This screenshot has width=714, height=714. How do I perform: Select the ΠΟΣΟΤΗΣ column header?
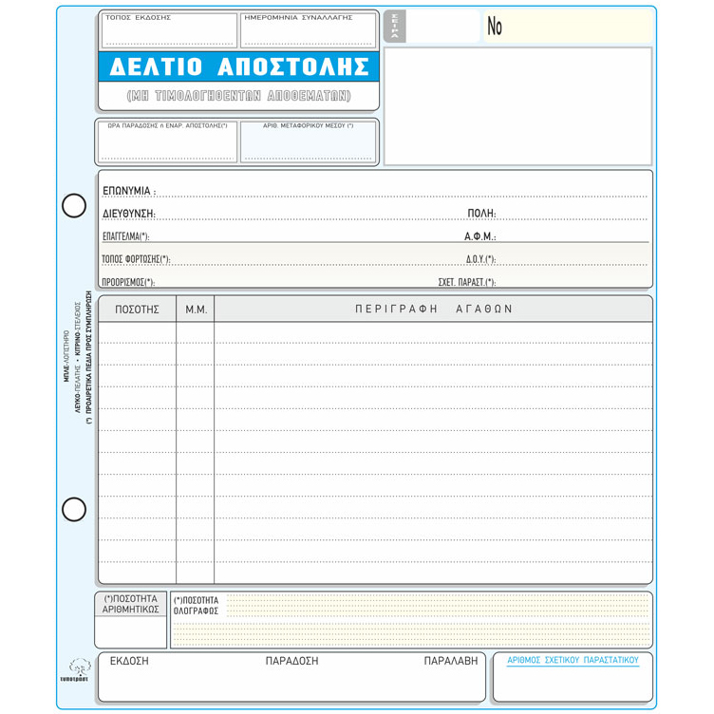click(138, 310)
